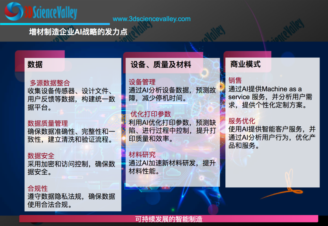Click the text 使用AI提供智能客户服务，并
The height and width of the screenshot is (226, 328).
(x=272, y=129)
